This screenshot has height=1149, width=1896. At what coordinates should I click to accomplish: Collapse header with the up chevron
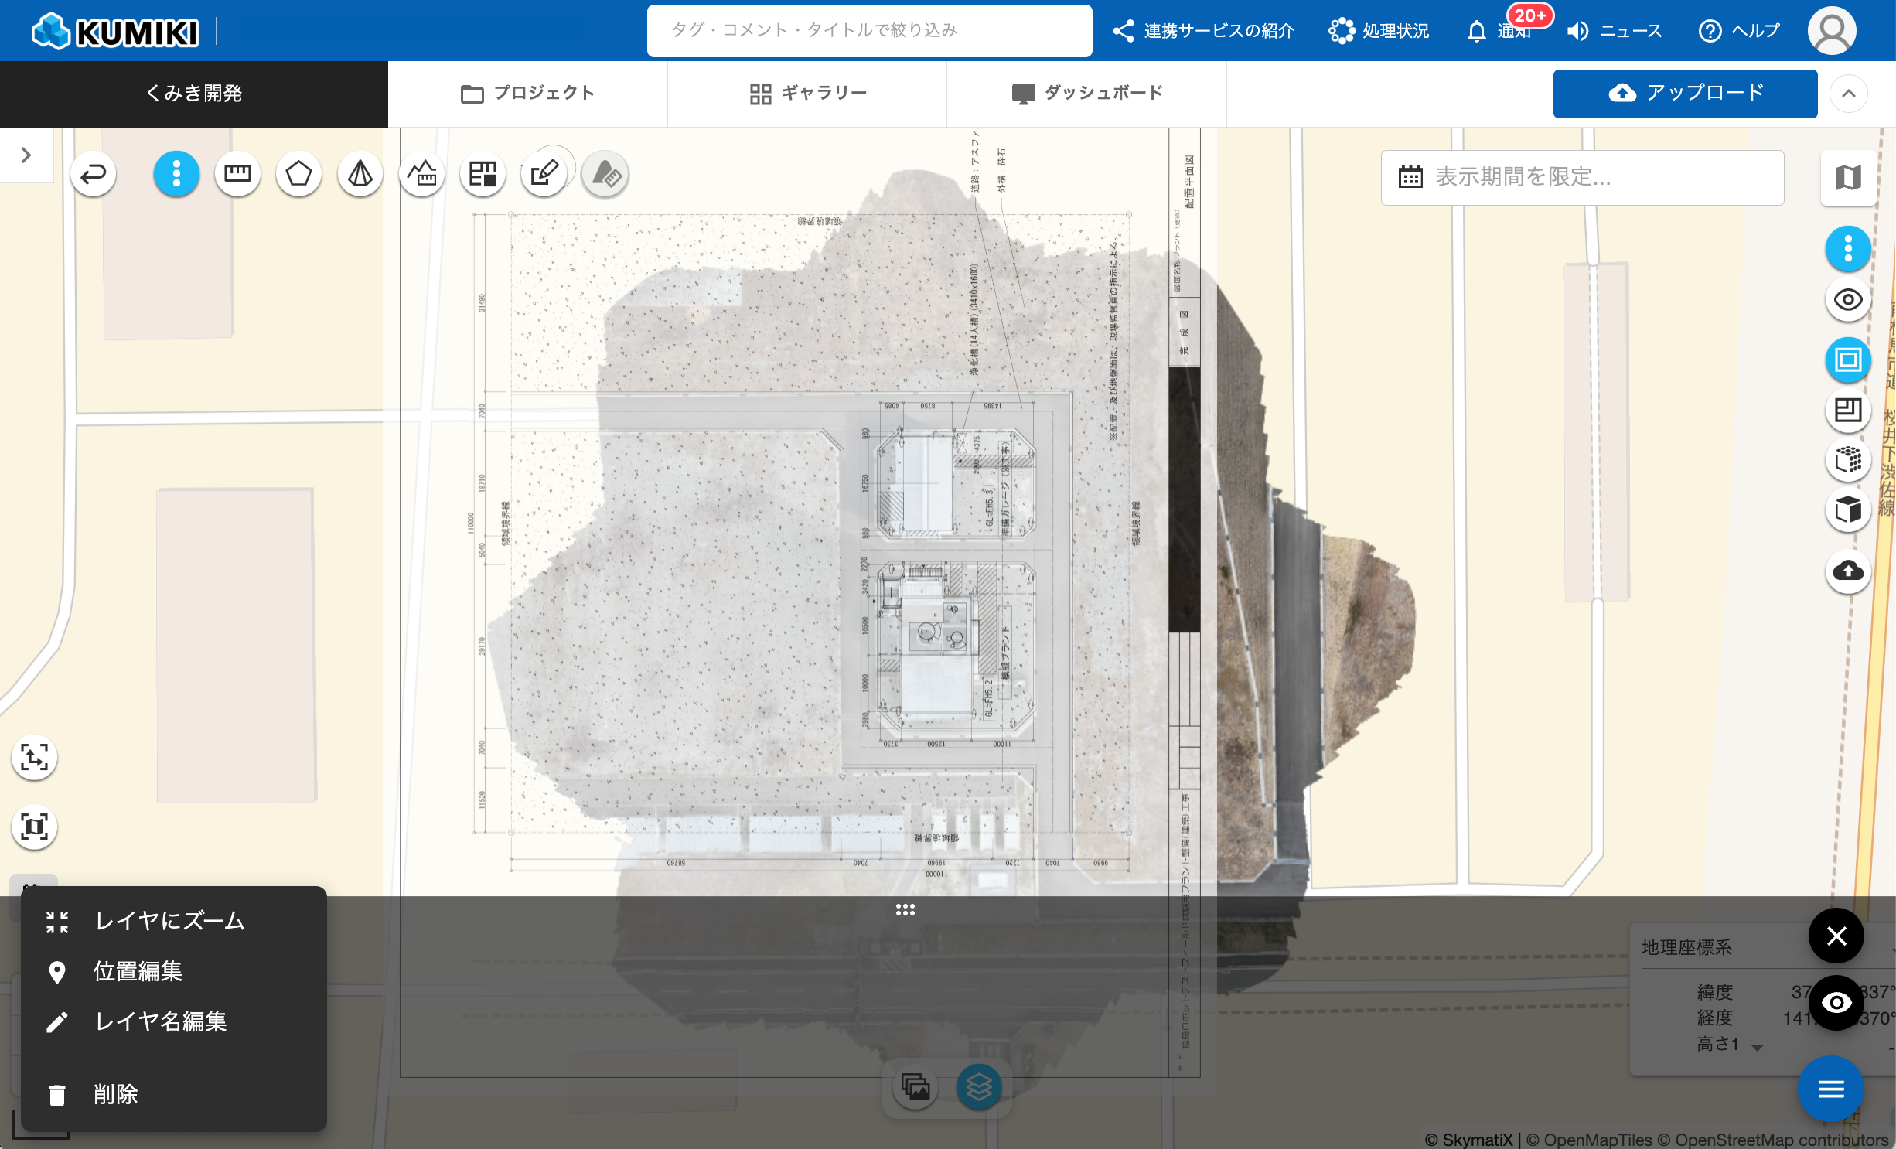[1848, 94]
